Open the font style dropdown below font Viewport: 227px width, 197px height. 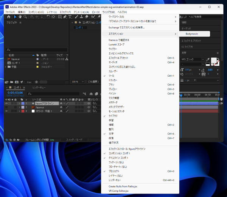click(x=193, y=64)
